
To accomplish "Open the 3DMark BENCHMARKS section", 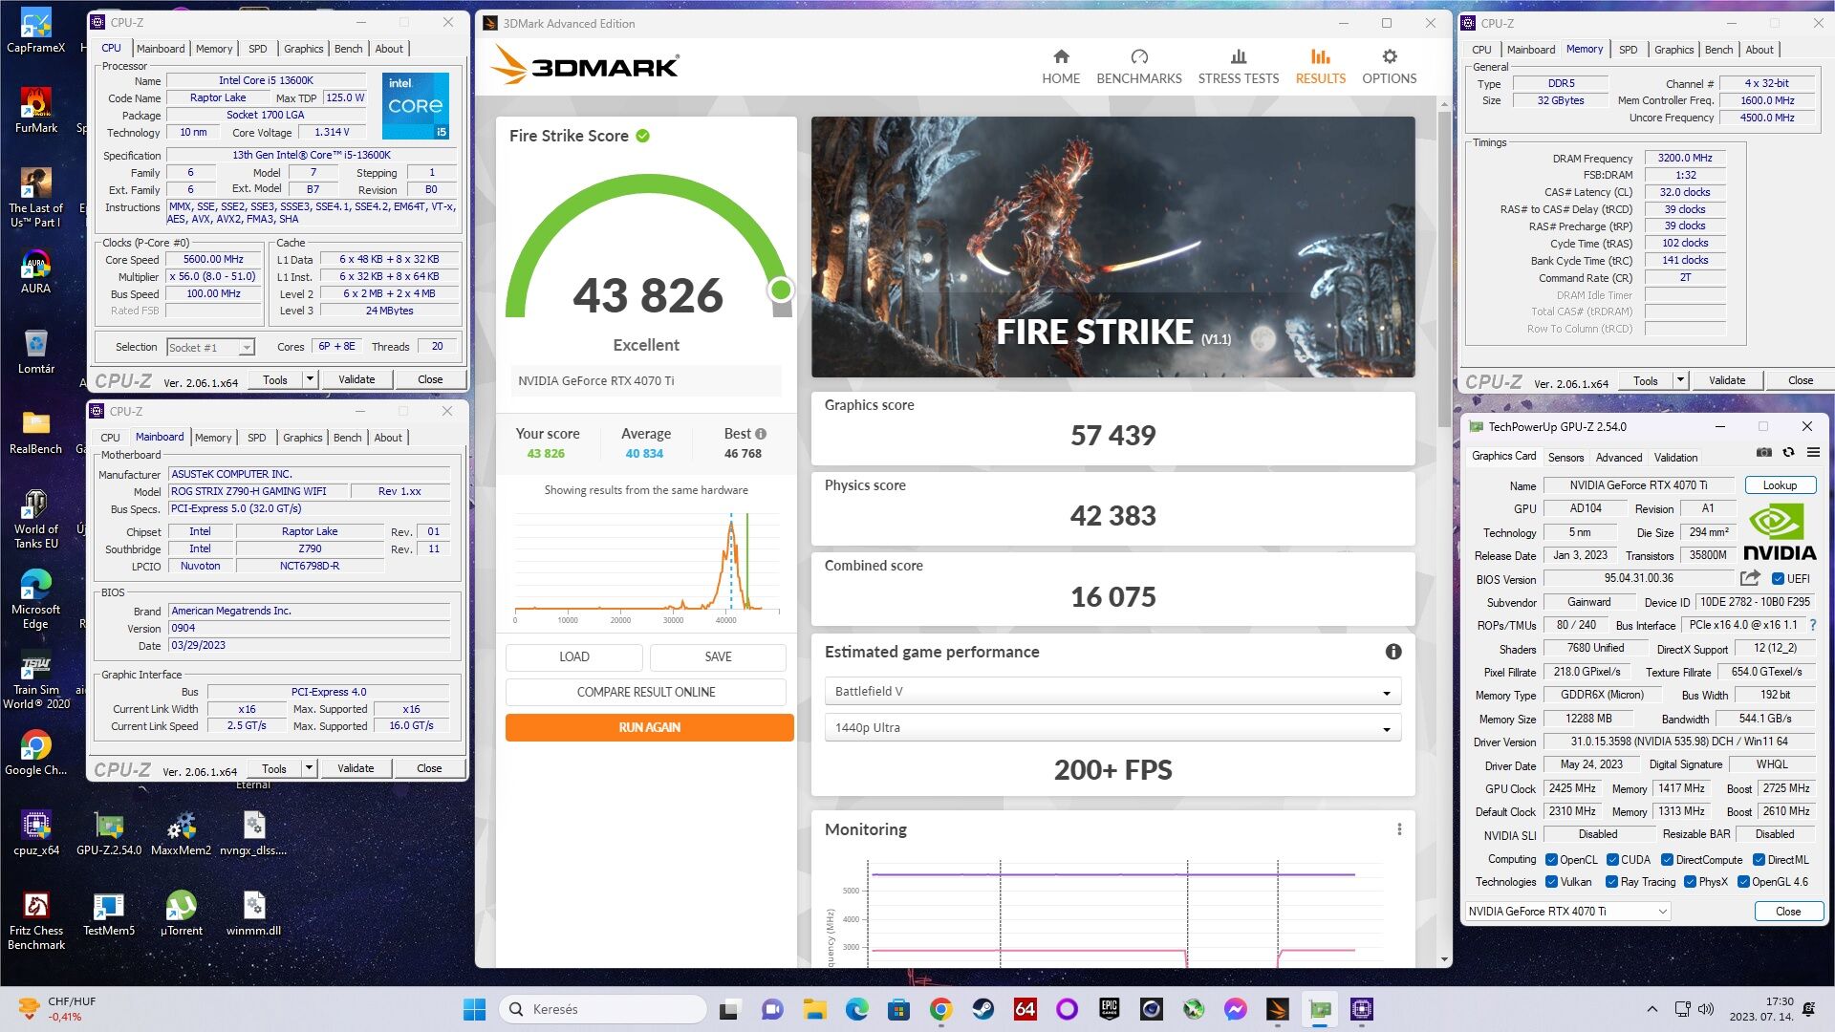I will 1139,67.
